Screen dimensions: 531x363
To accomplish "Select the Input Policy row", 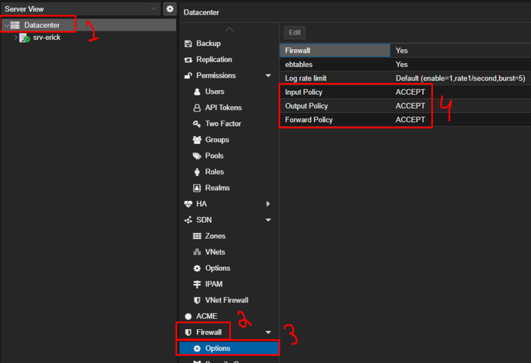I will pyautogui.click(x=406, y=92).
